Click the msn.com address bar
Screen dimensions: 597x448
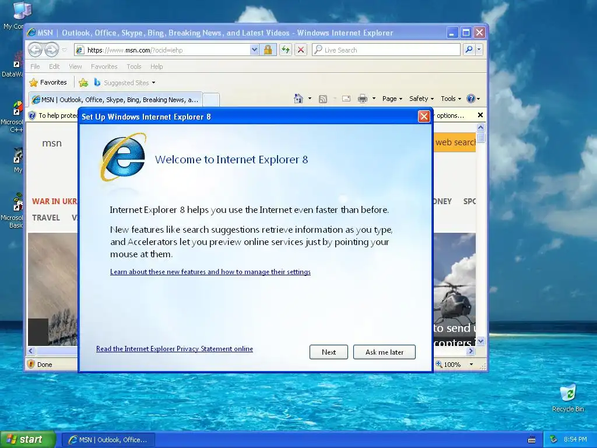click(x=162, y=50)
